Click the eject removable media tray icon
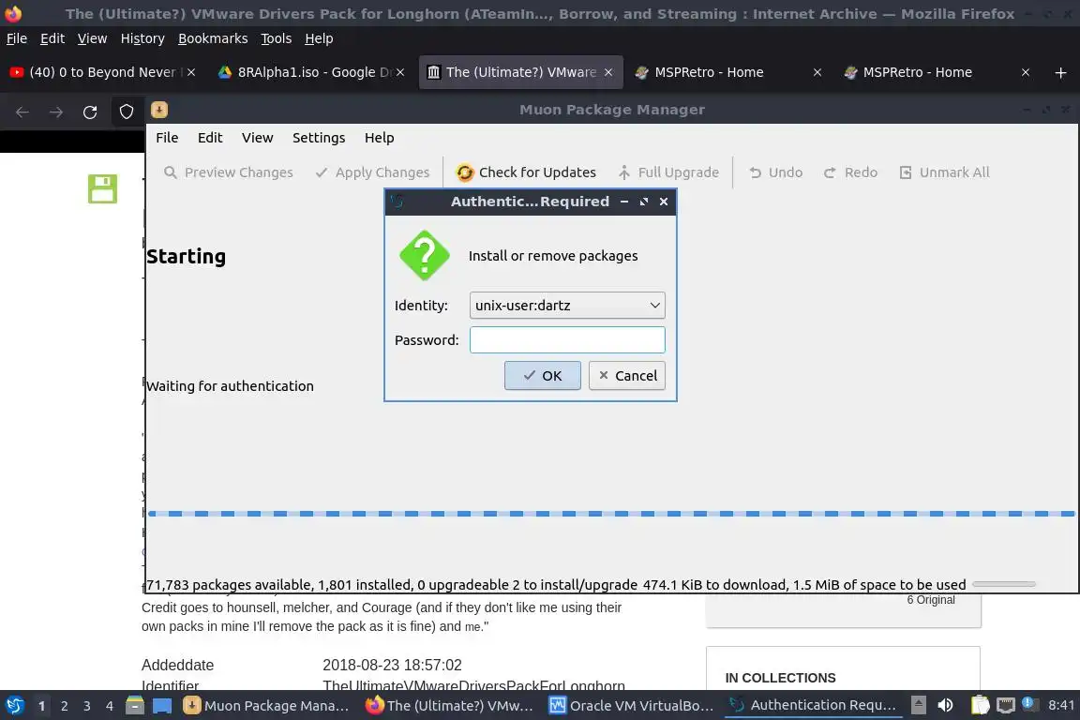This screenshot has height=720, width=1080. point(919,705)
